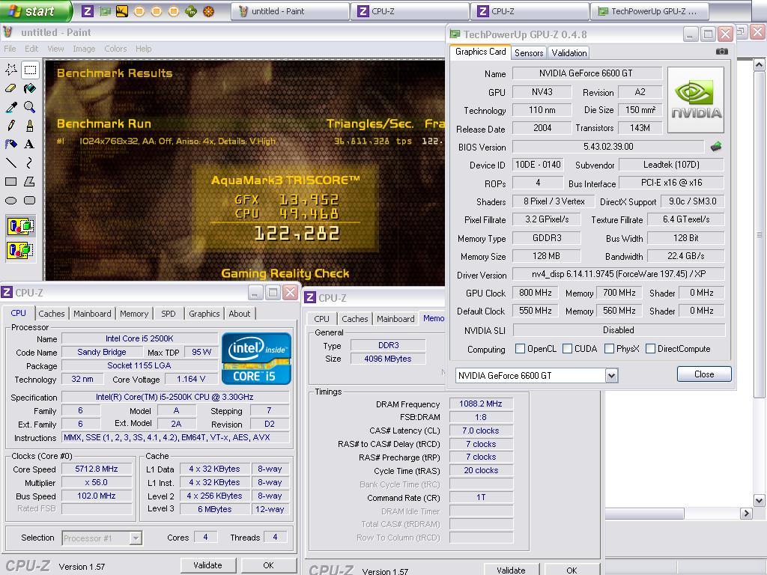Viewport: 767px width, 575px height.
Task: Click the Intel Core i5 logo in CPU-Z
Action: (256, 359)
